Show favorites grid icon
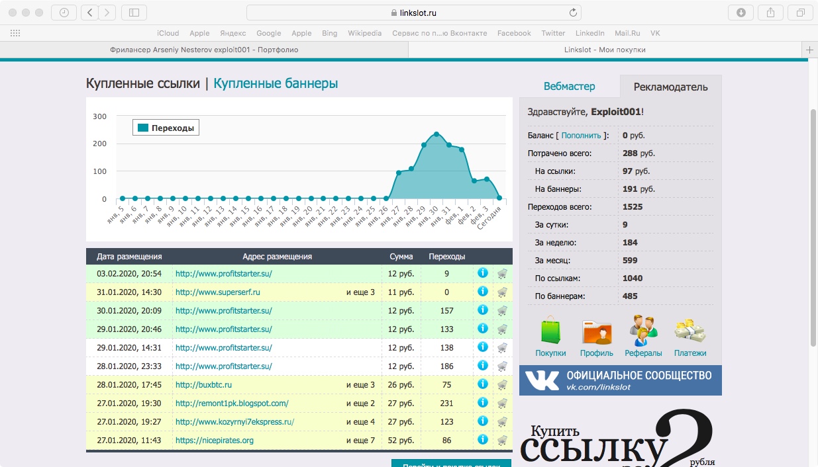The height and width of the screenshot is (467, 818). (15, 33)
